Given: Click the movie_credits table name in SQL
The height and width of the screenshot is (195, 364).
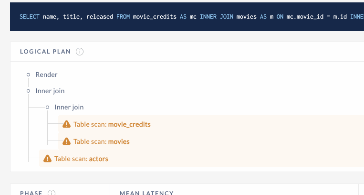Looking at the screenshot, I should coord(155,17).
